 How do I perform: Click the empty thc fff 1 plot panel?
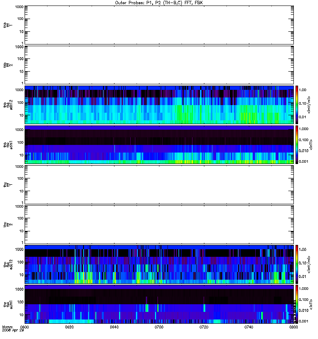(159, 185)
